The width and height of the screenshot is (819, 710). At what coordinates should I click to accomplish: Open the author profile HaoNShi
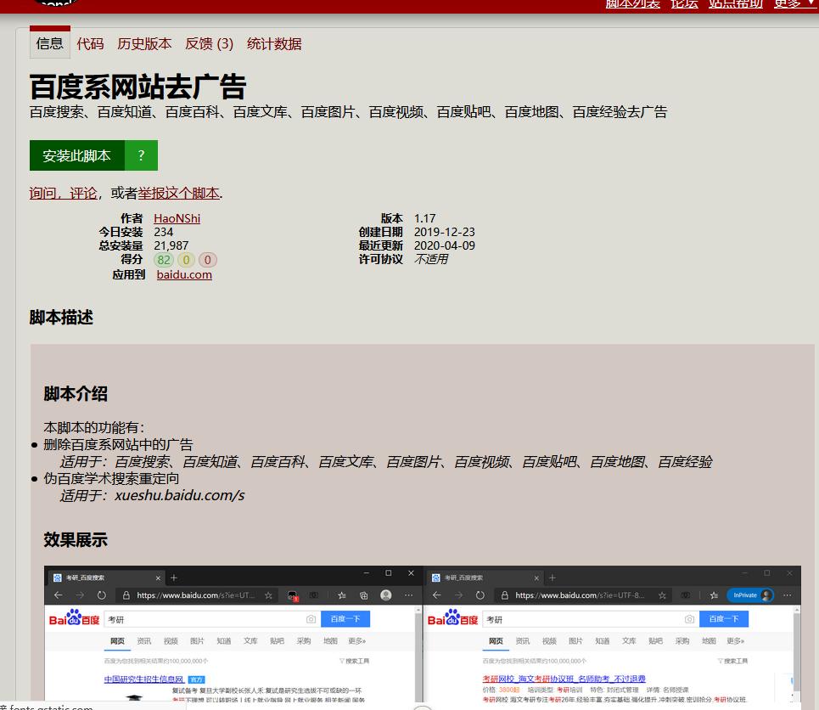(176, 218)
